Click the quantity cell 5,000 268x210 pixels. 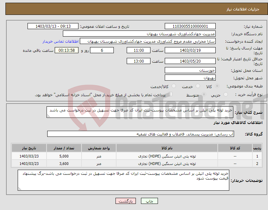[x=64, y=156]
